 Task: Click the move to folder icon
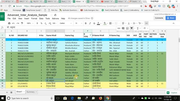(55, 15)
